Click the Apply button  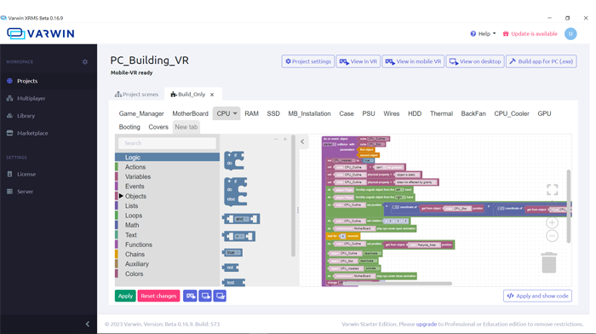pyautogui.click(x=125, y=296)
